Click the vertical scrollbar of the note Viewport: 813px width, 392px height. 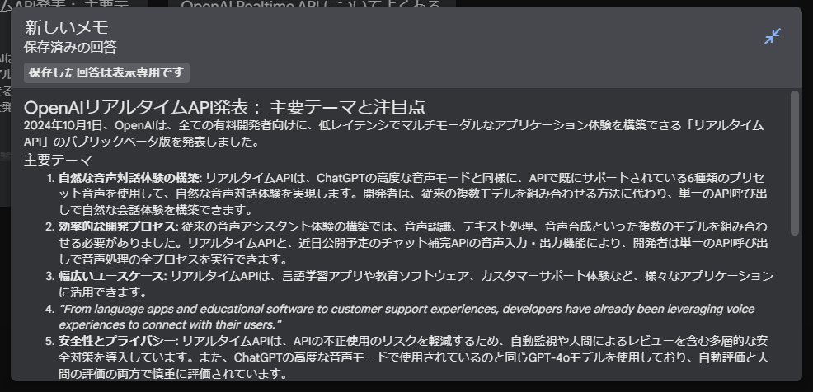pyautogui.click(x=795, y=163)
